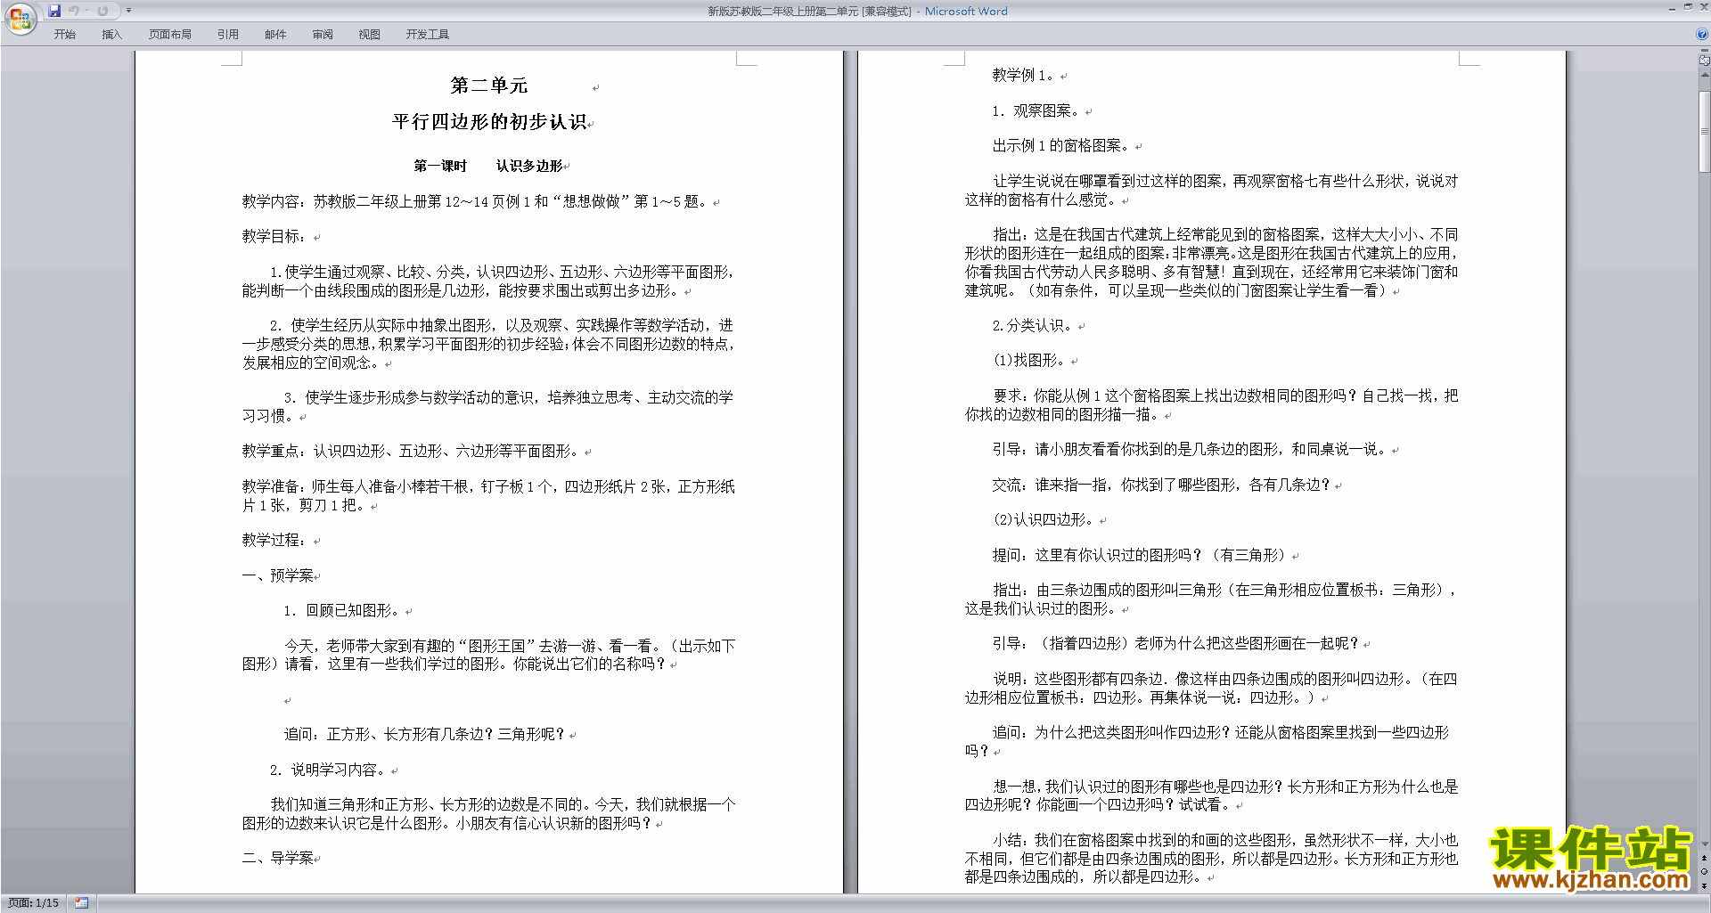Open the 邮件 ribbon tab
Screen dimensions: 1711x913
click(275, 35)
